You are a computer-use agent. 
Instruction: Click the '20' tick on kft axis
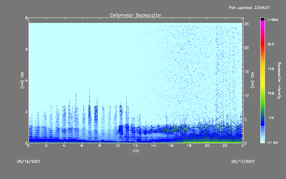pyautogui.click(x=246, y=48)
